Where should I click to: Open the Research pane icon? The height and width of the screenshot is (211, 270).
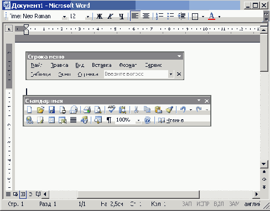click(122, 110)
